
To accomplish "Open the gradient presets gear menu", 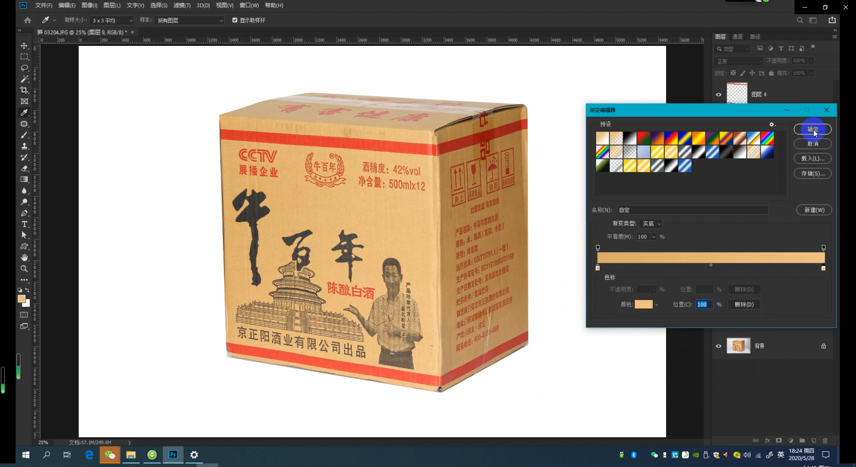I will click(772, 124).
